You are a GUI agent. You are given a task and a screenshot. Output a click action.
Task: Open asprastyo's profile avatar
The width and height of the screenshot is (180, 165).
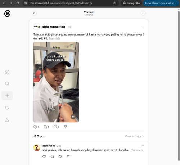37,147
